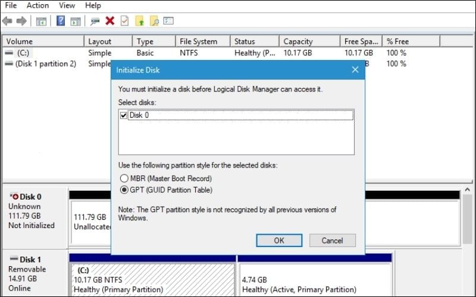
Task: Uncheck the Disk 0 checkbox
Action: (x=124, y=115)
